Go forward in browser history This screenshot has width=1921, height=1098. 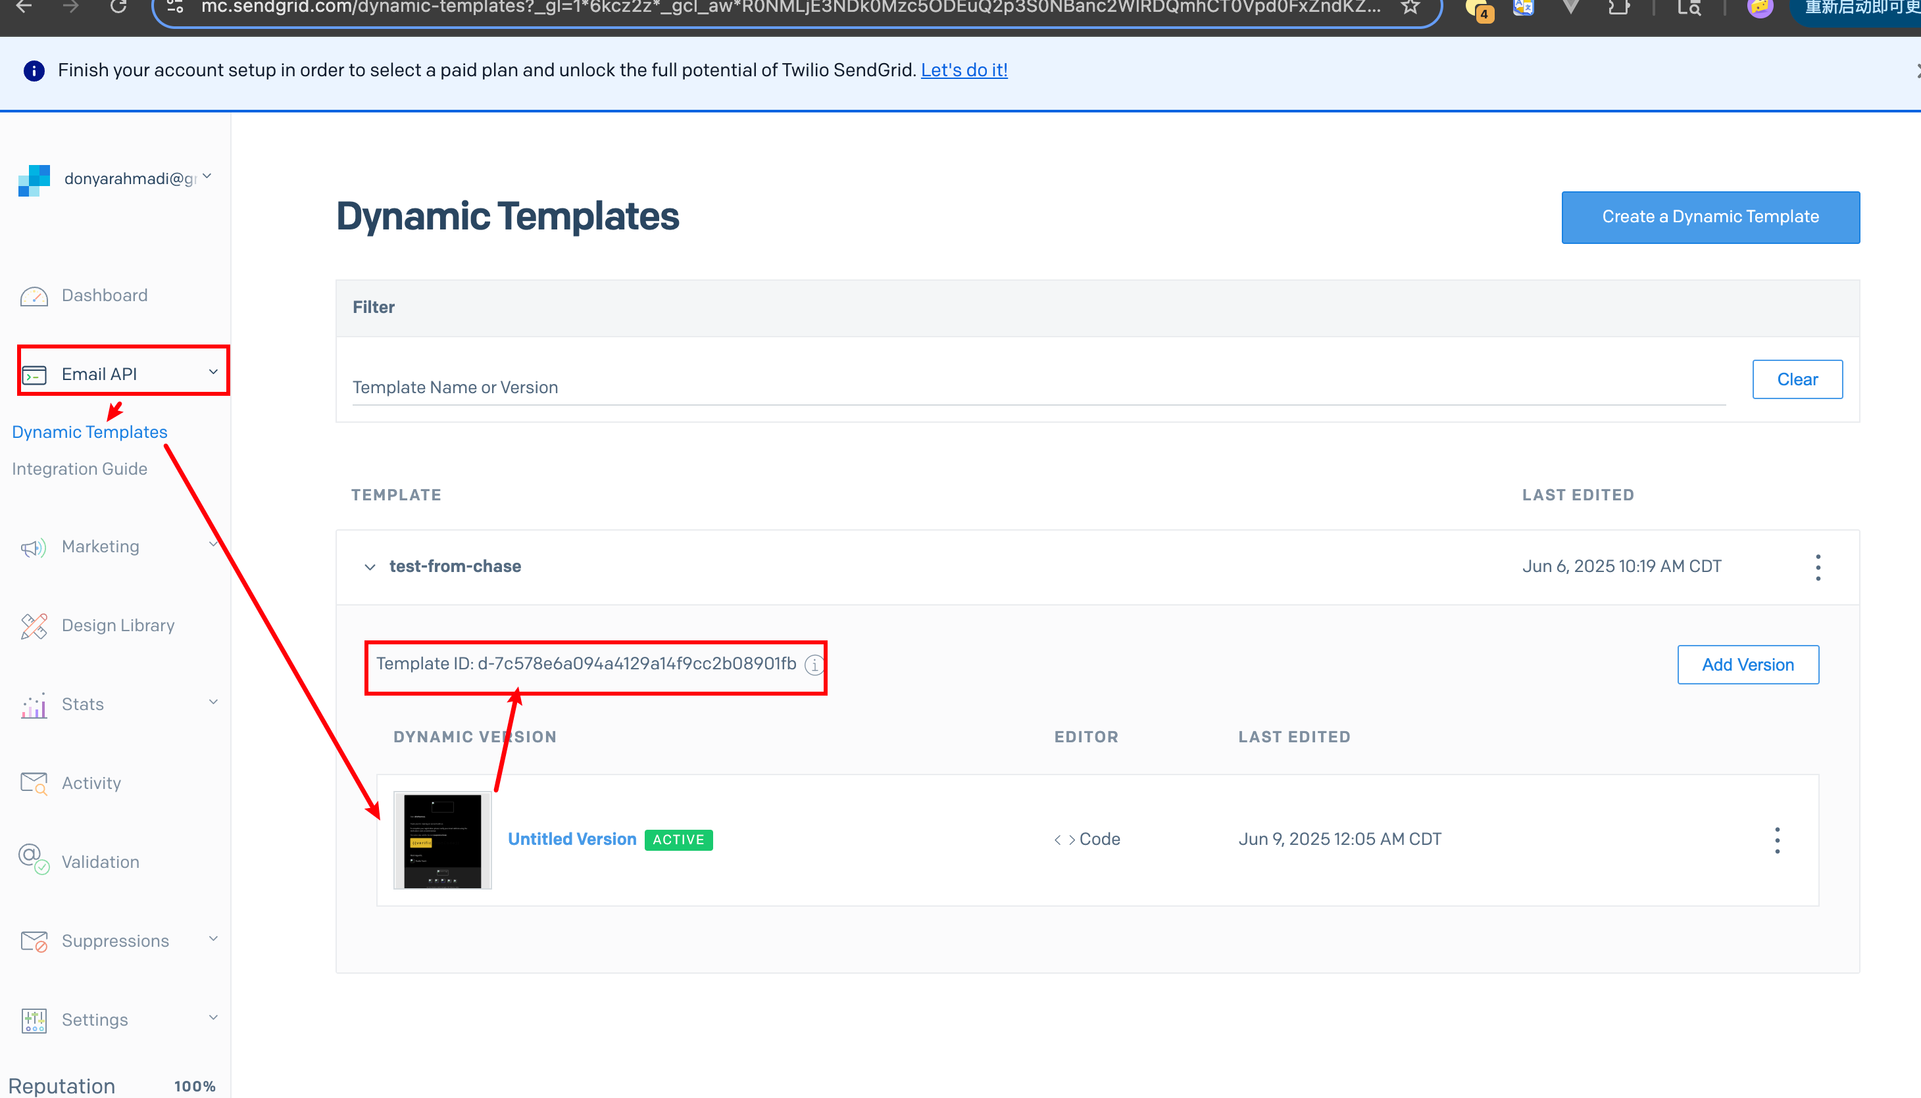click(71, 7)
